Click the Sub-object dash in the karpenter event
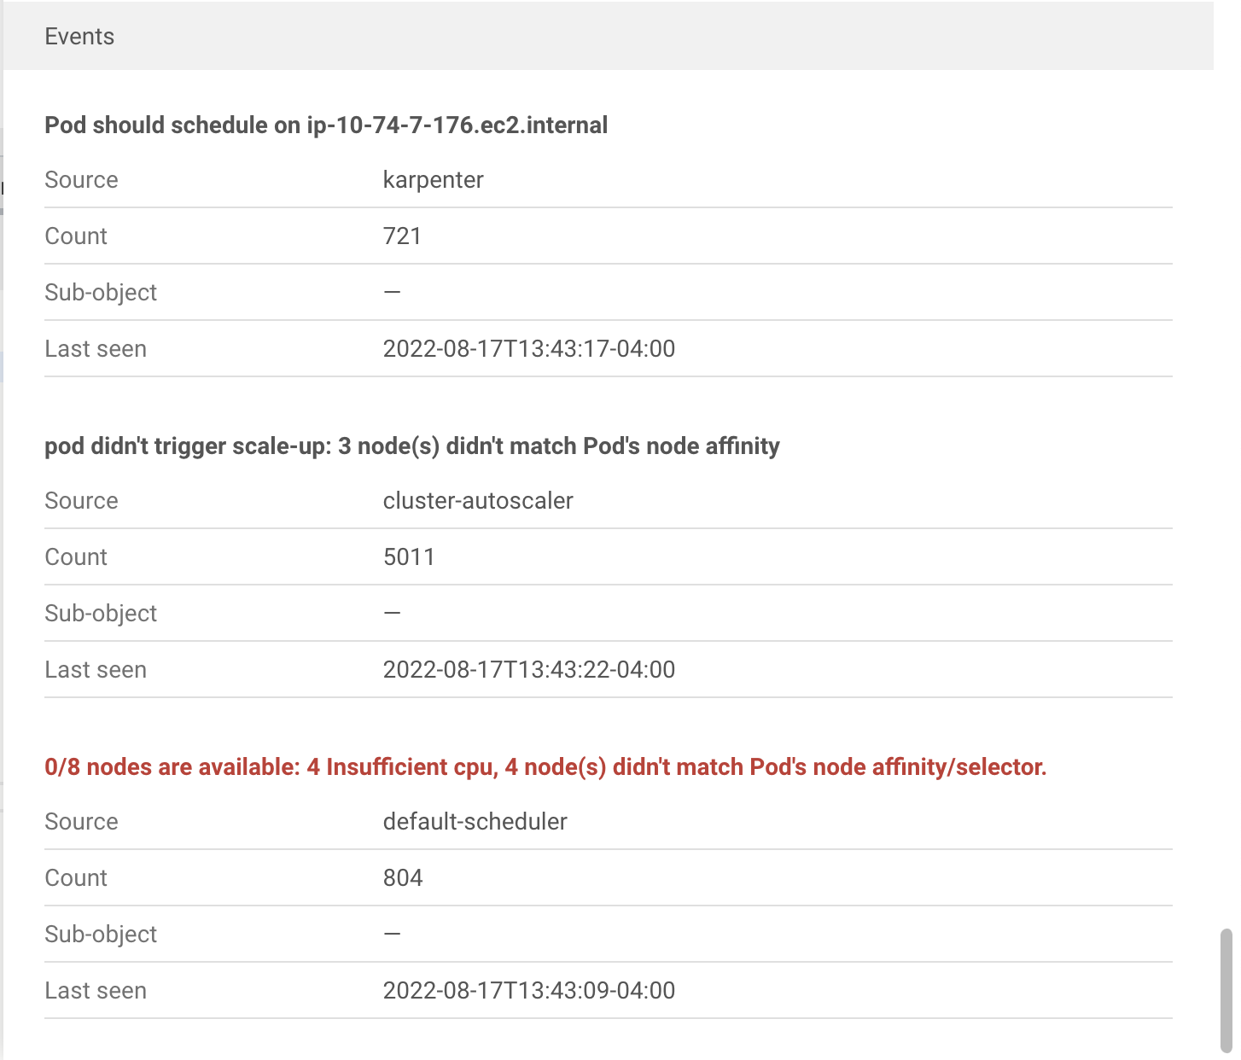 (393, 292)
